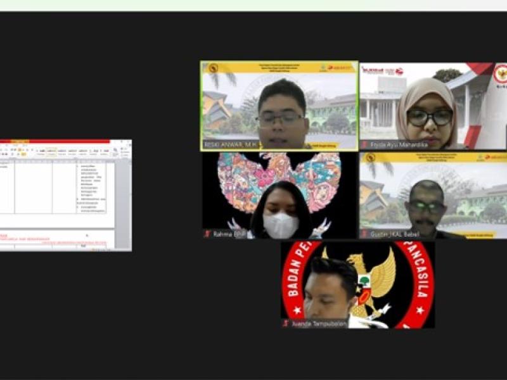This screenshot has height=380, width=507.
Task: Click the round logo on Reski Anwar's yellow banner
Action: point(213,68)
